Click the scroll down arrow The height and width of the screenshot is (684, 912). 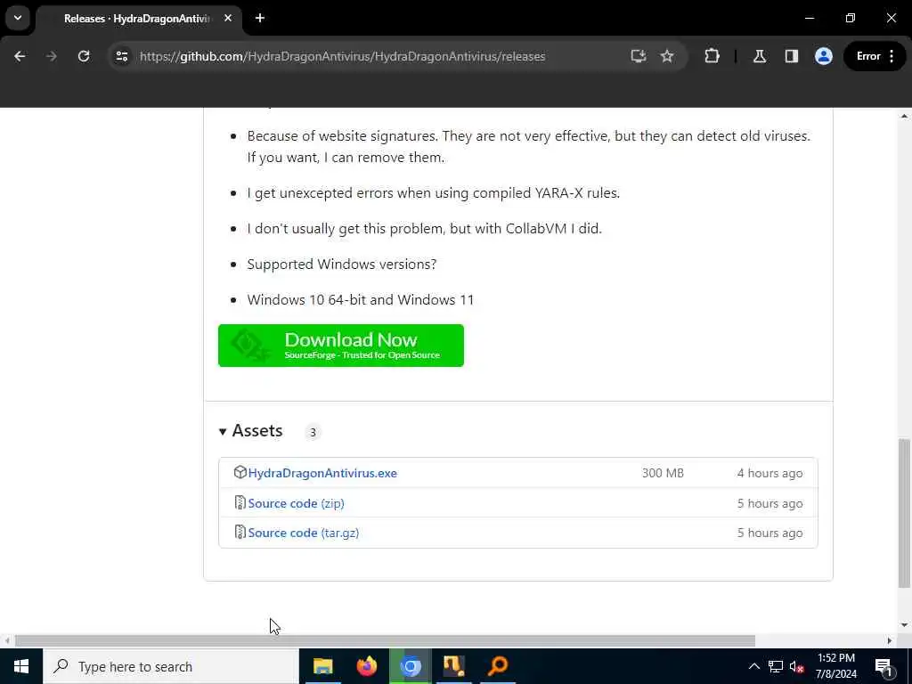tap(904, 625)
